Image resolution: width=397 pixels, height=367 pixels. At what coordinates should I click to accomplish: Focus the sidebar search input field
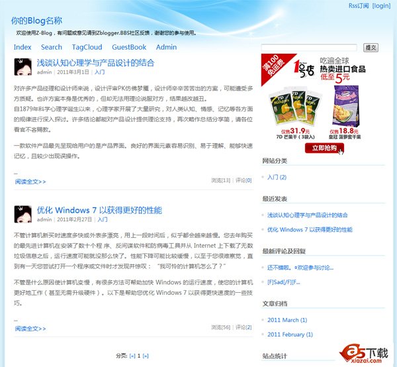click(309, 48)
